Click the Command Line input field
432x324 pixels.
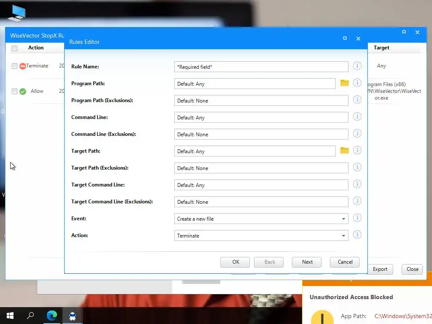(x=261, y=117)
